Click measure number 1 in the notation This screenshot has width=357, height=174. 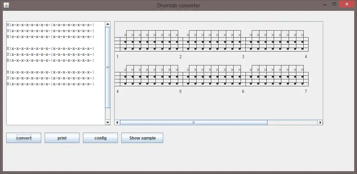(x=117, y=57)
